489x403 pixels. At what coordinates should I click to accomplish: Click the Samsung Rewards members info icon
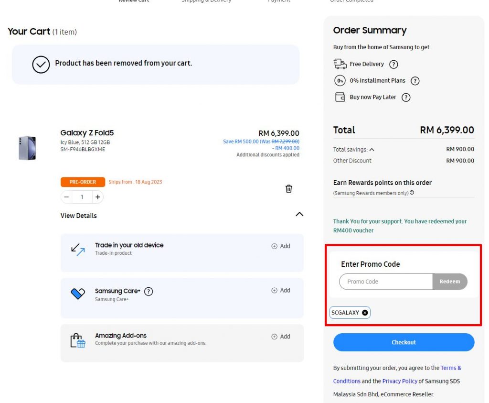412,193
